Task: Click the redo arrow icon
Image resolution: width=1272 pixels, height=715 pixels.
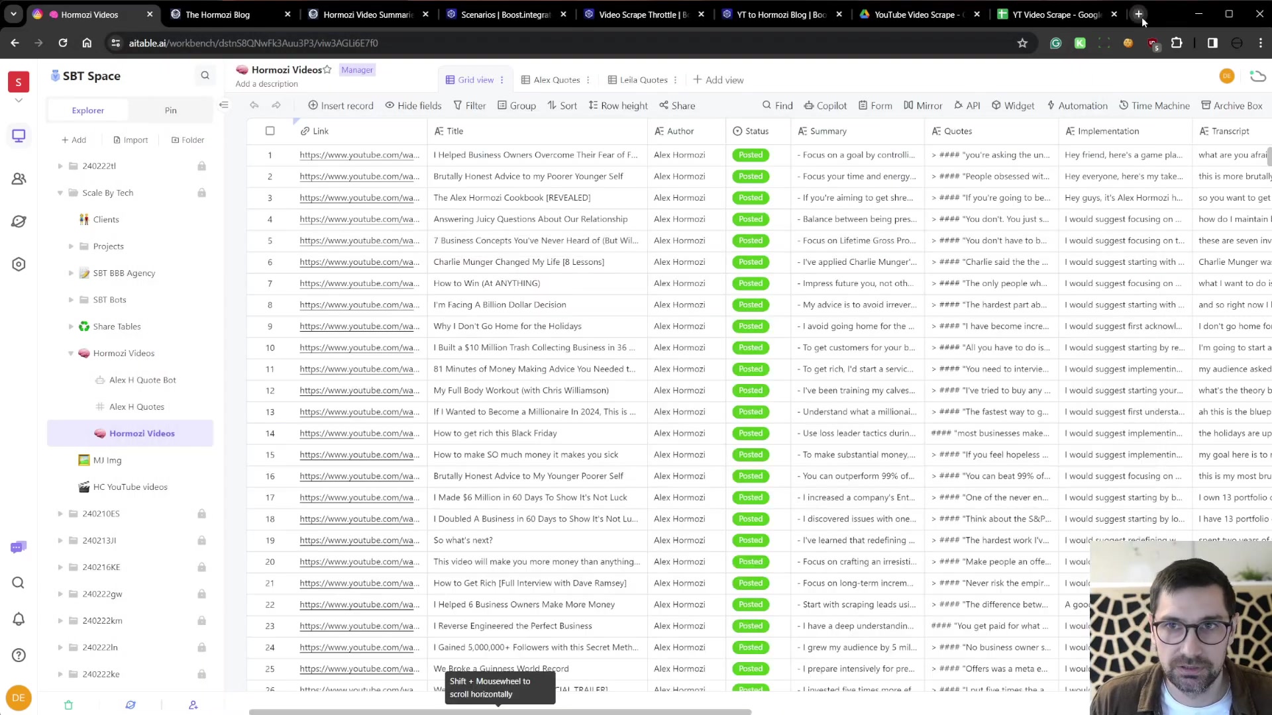Action: click(x=276, y=105)
